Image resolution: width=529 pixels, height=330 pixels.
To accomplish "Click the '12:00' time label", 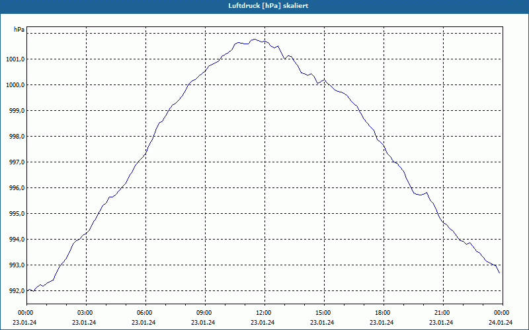I will [263, 313].
